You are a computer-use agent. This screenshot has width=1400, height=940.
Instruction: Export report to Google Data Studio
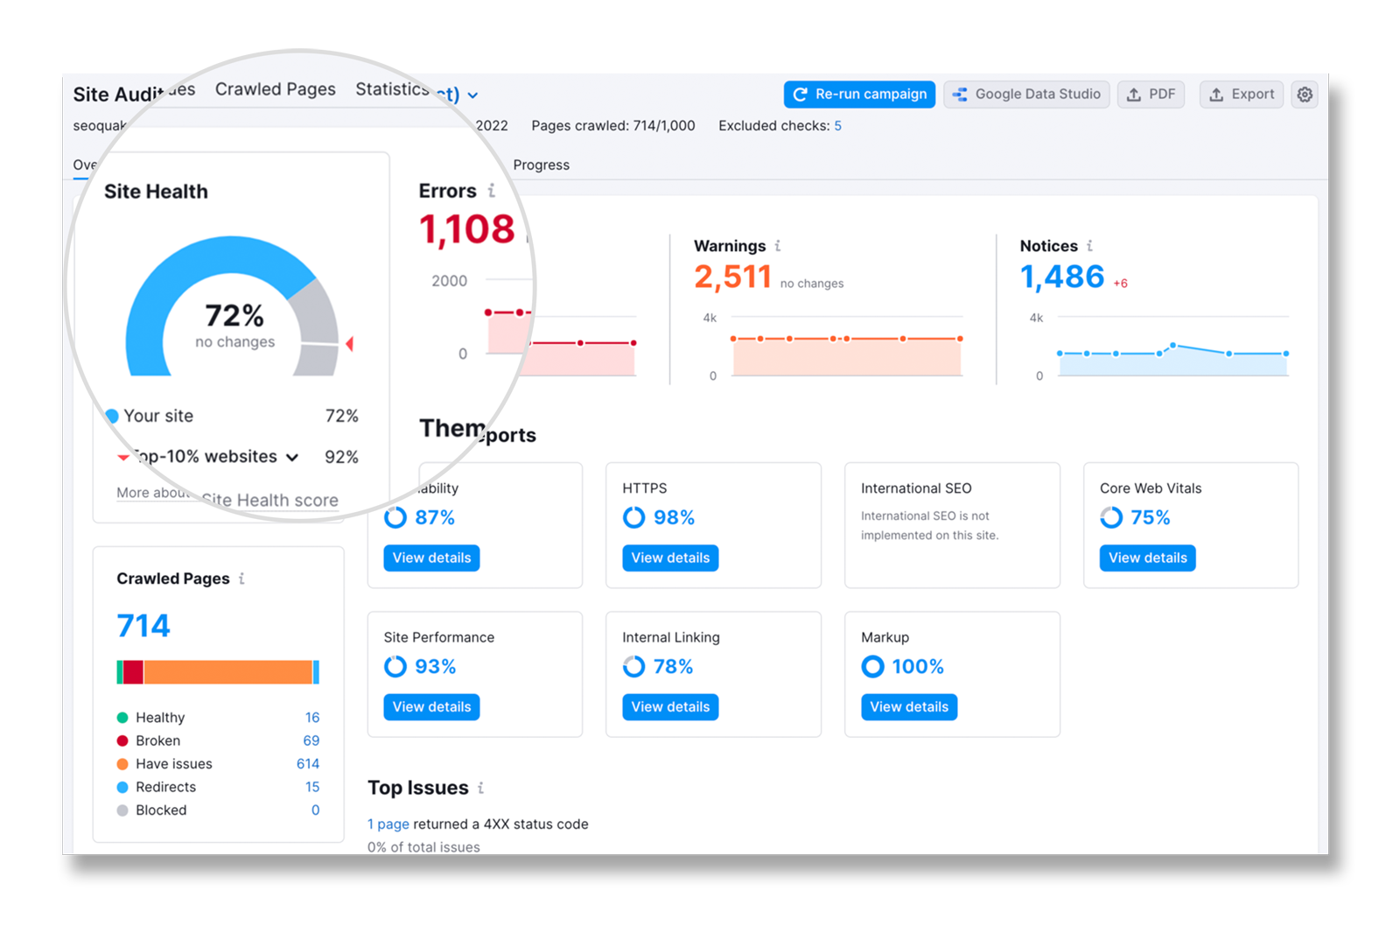pos(1026,95)
